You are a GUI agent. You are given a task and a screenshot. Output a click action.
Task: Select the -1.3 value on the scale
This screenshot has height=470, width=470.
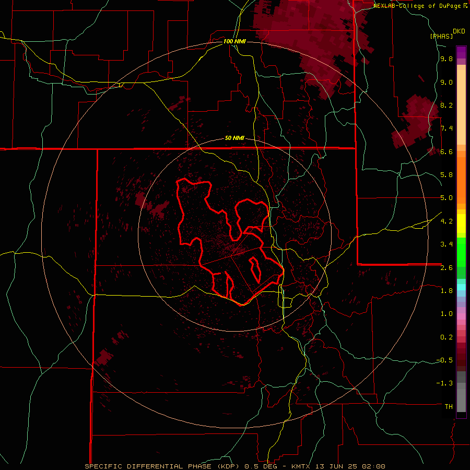[444, 383]
